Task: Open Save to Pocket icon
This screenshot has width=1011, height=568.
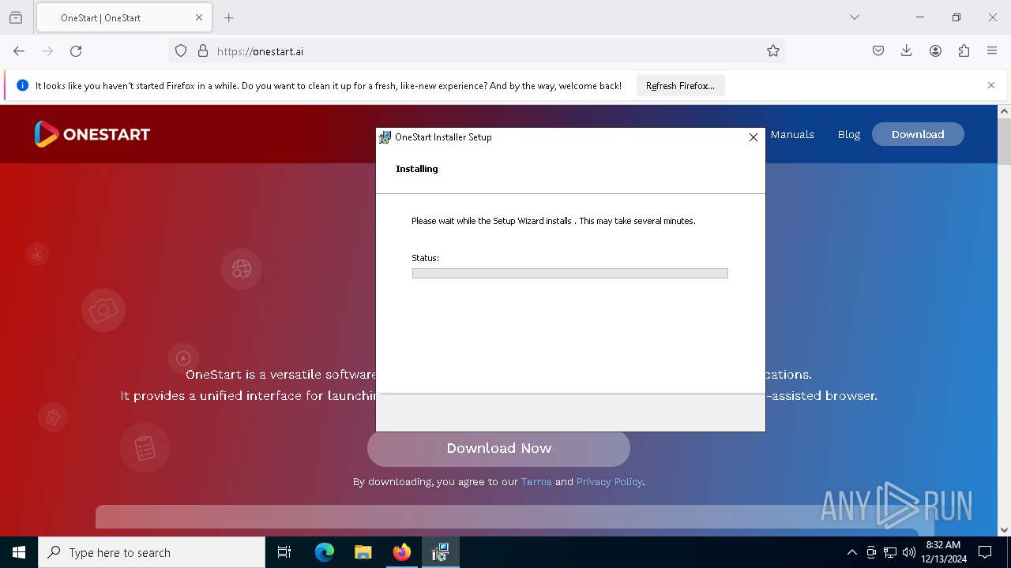Action: [x=878, y=50]
